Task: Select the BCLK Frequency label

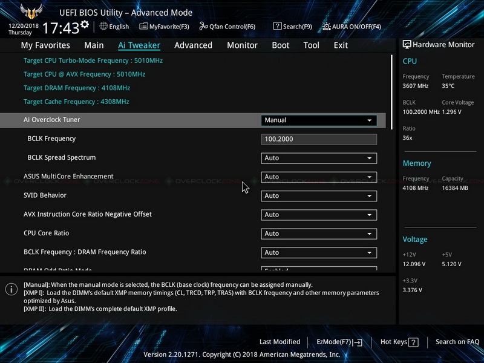Action: tap(51, 139)
